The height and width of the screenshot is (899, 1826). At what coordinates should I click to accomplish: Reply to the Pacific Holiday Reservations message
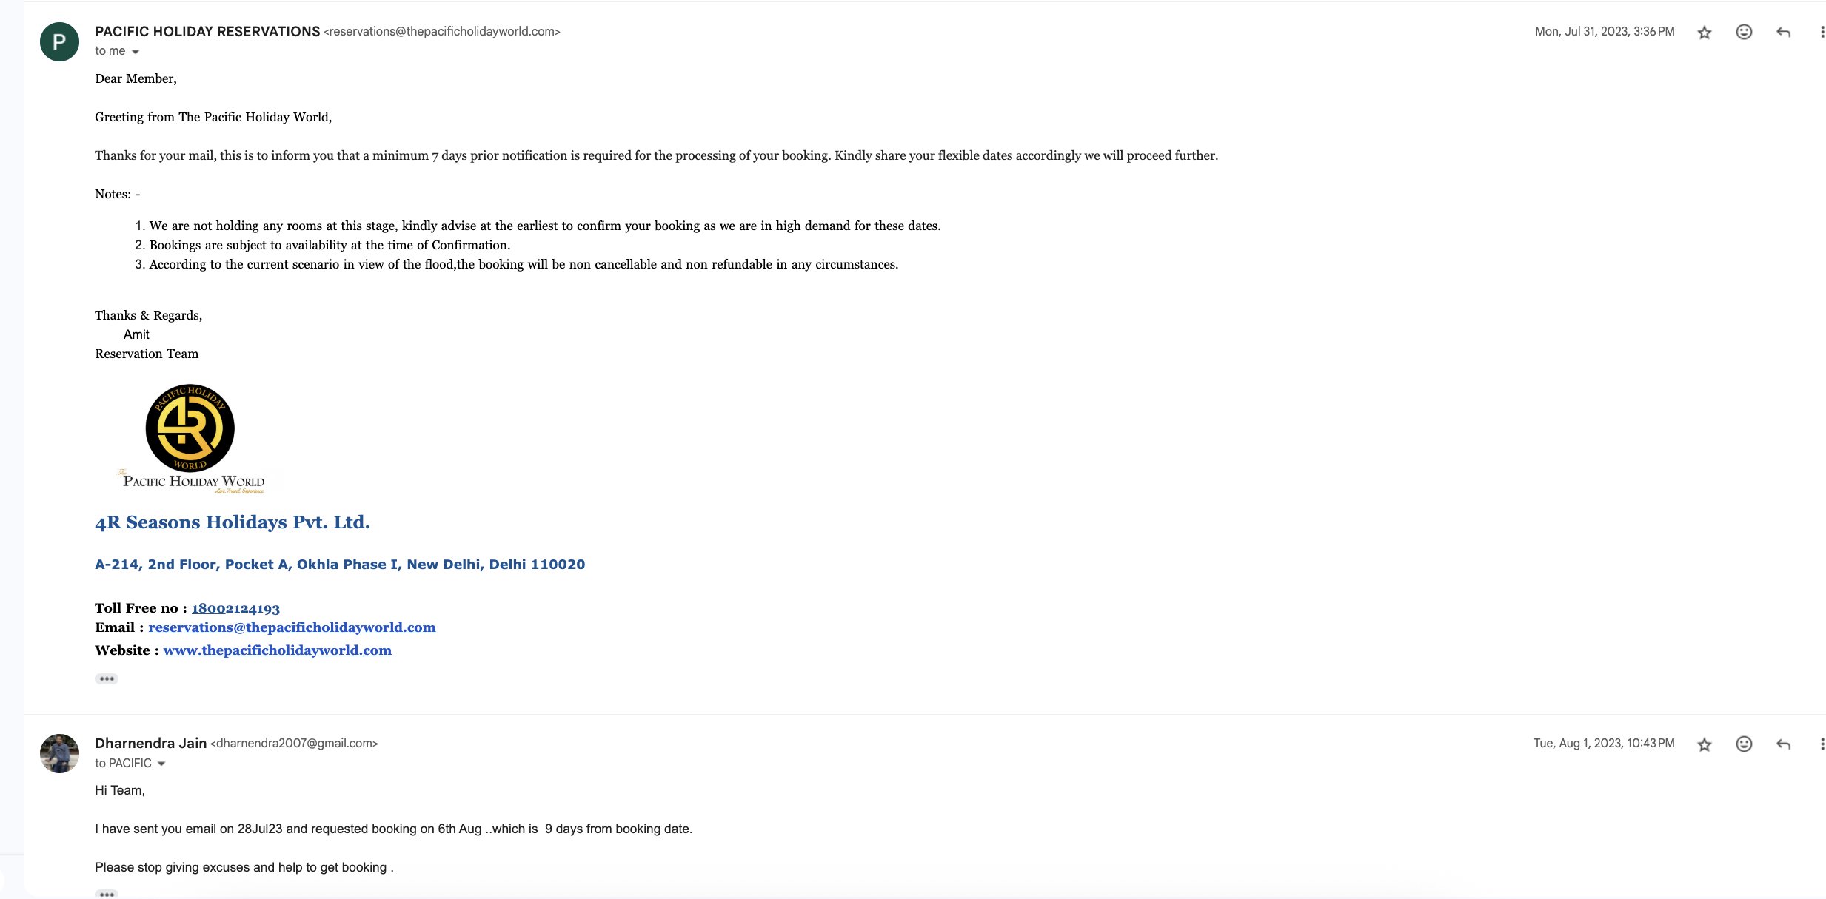1784,32
